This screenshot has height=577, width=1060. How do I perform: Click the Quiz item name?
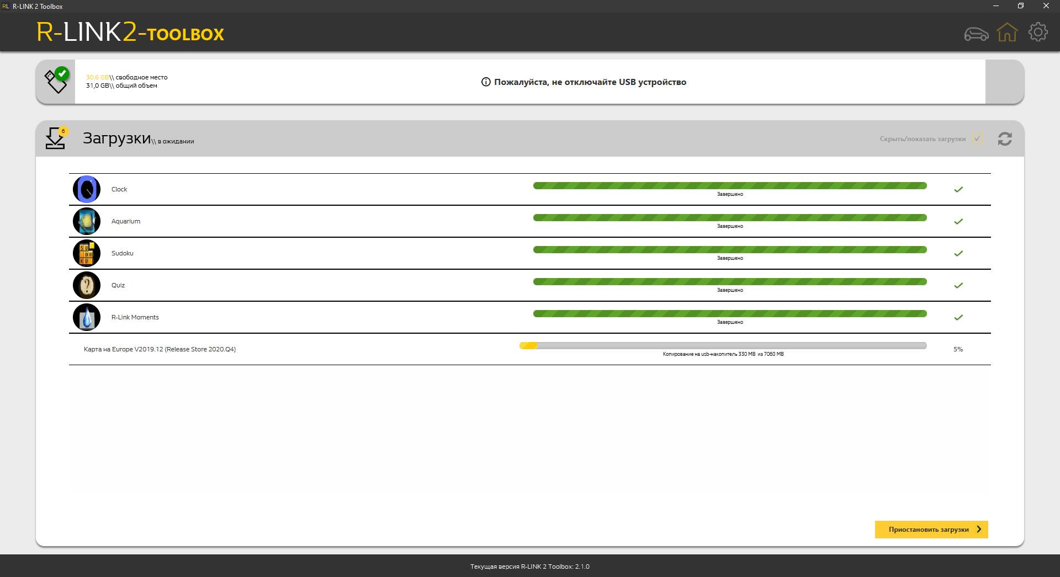118,285
